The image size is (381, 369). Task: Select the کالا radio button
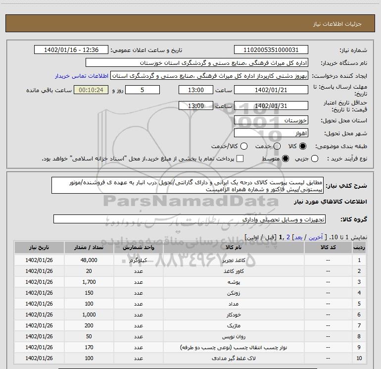(x=303, y=146)
